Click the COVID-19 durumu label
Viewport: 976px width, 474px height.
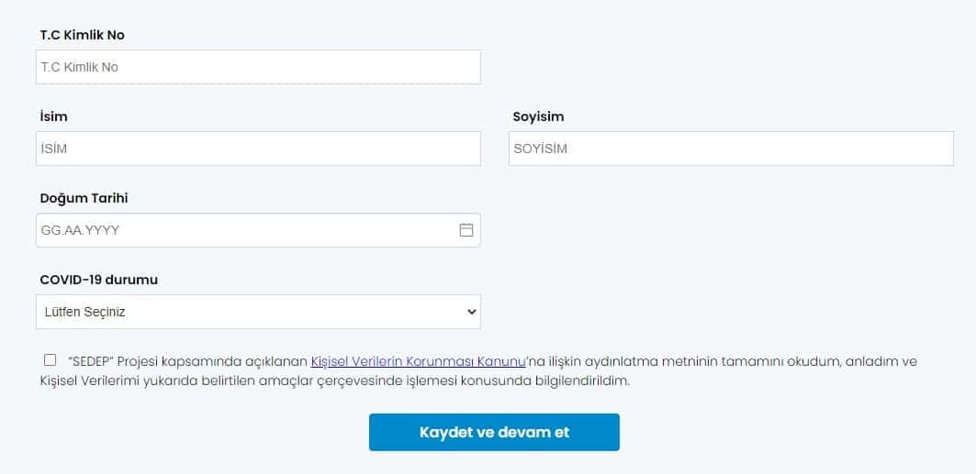pyautogui.click(x=98, y=280)
